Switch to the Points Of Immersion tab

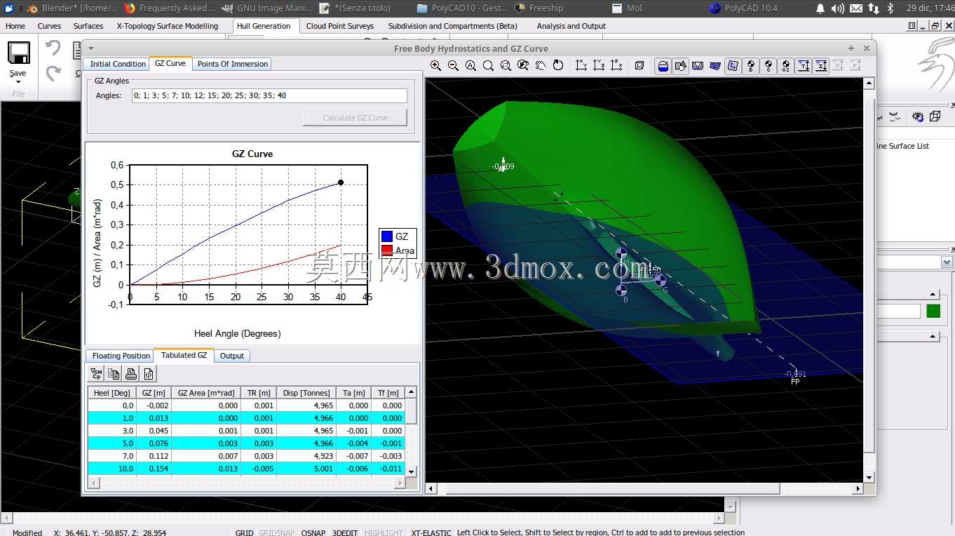pyautogui.click(x=232, y=64)
